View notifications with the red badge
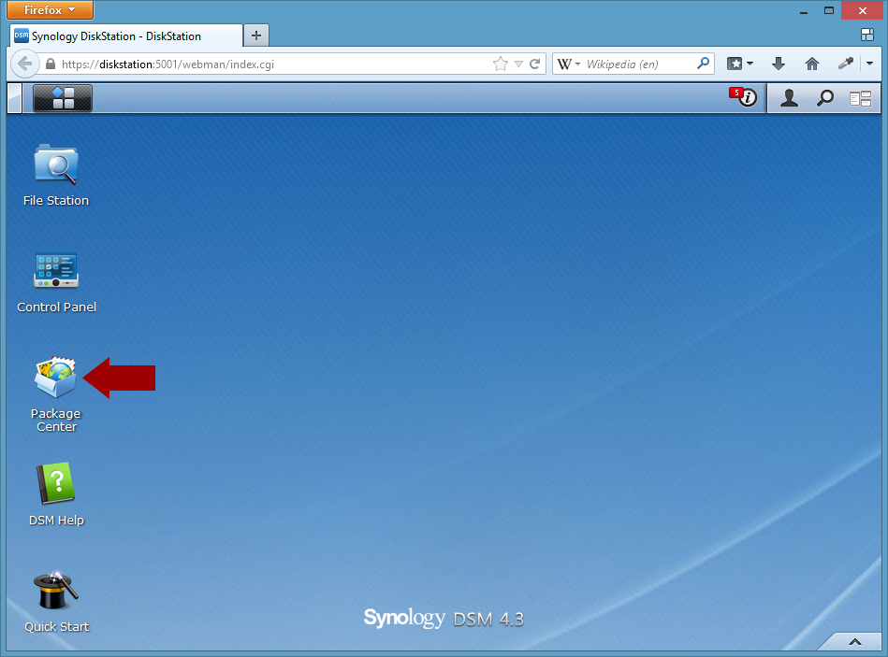The height and width of the screenshot is (657, 888). (x=744, y=97)
